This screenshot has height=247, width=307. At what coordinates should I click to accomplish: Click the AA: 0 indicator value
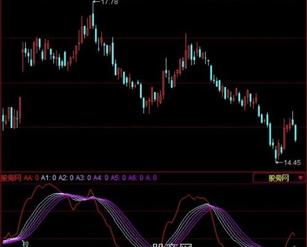click(x=31, y=178)
